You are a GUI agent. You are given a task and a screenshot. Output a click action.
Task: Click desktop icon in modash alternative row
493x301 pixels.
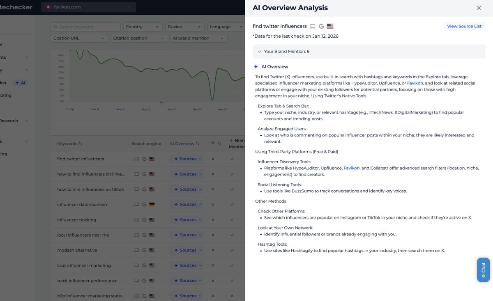137,250
